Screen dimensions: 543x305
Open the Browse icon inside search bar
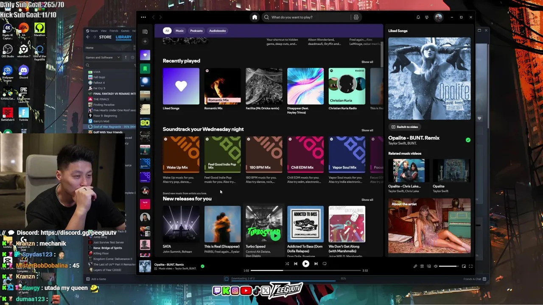click(356, 17)
